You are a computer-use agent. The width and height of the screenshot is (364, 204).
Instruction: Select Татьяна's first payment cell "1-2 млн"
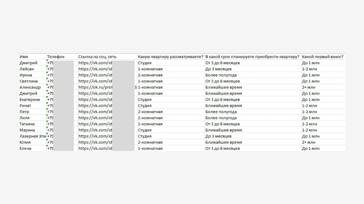pyautogui.click(x=309, y=124)
